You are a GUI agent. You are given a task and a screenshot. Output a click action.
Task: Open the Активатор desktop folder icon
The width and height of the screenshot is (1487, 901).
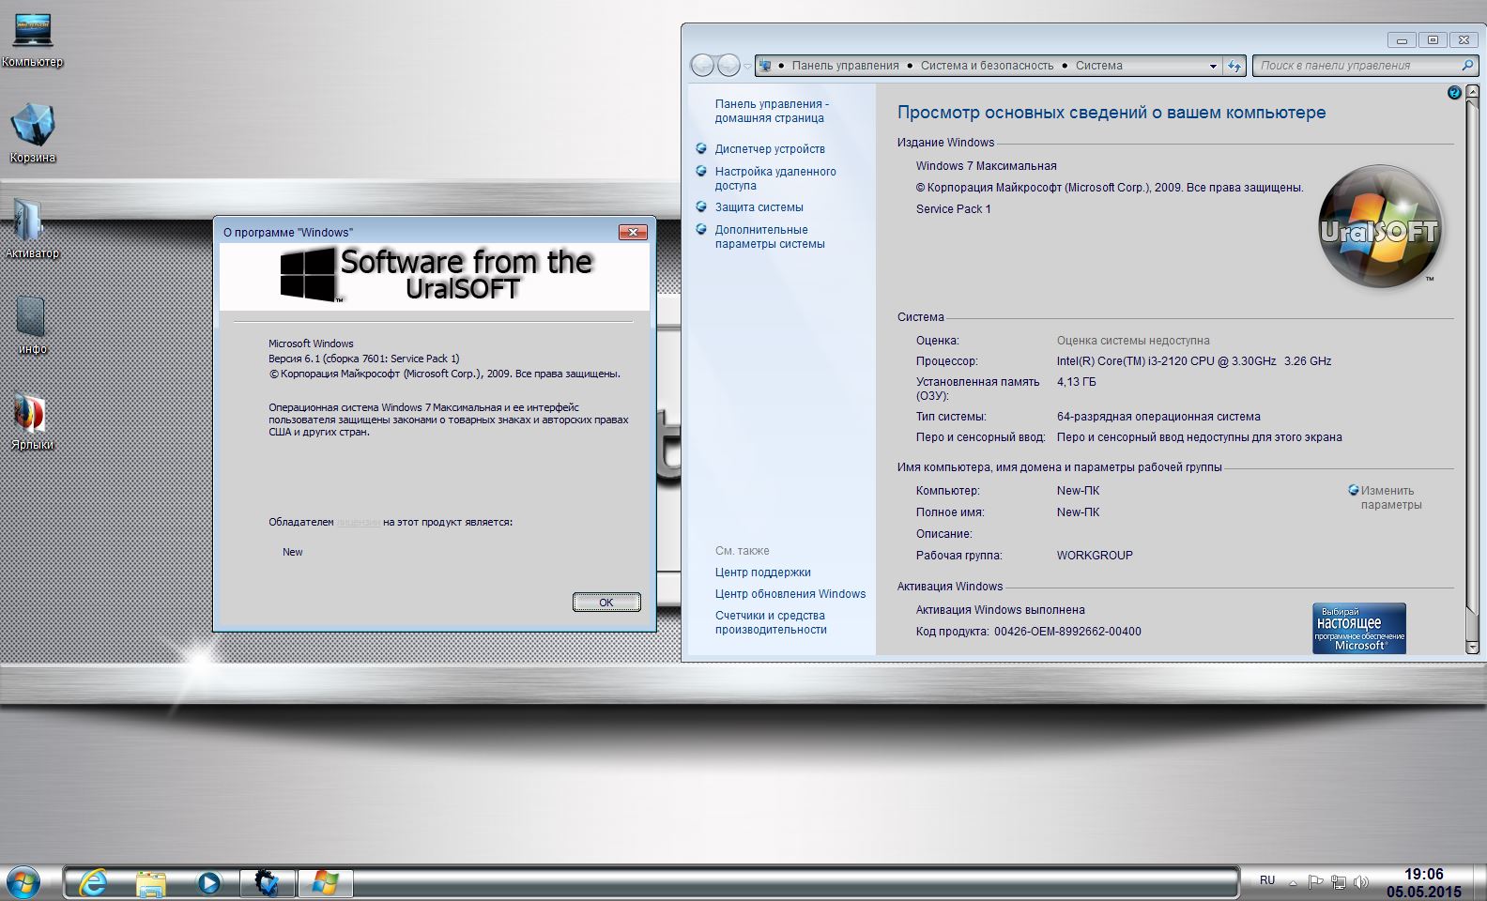tap(31, 228)
